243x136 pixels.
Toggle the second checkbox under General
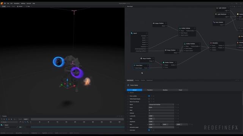(149, 99)
